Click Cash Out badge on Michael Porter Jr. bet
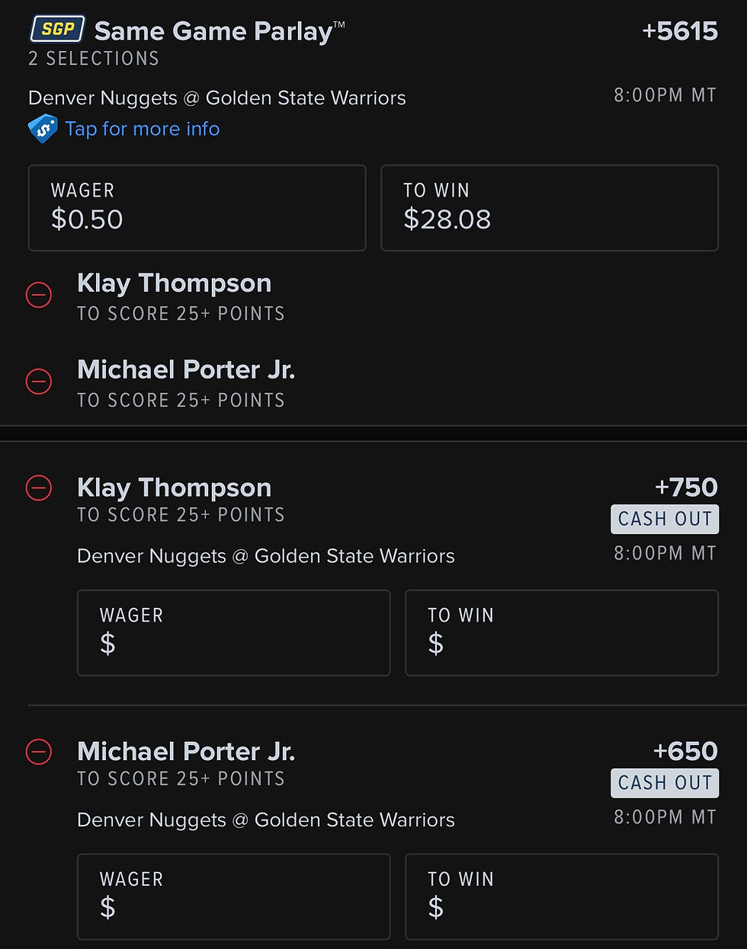 (x=664, y=783)
